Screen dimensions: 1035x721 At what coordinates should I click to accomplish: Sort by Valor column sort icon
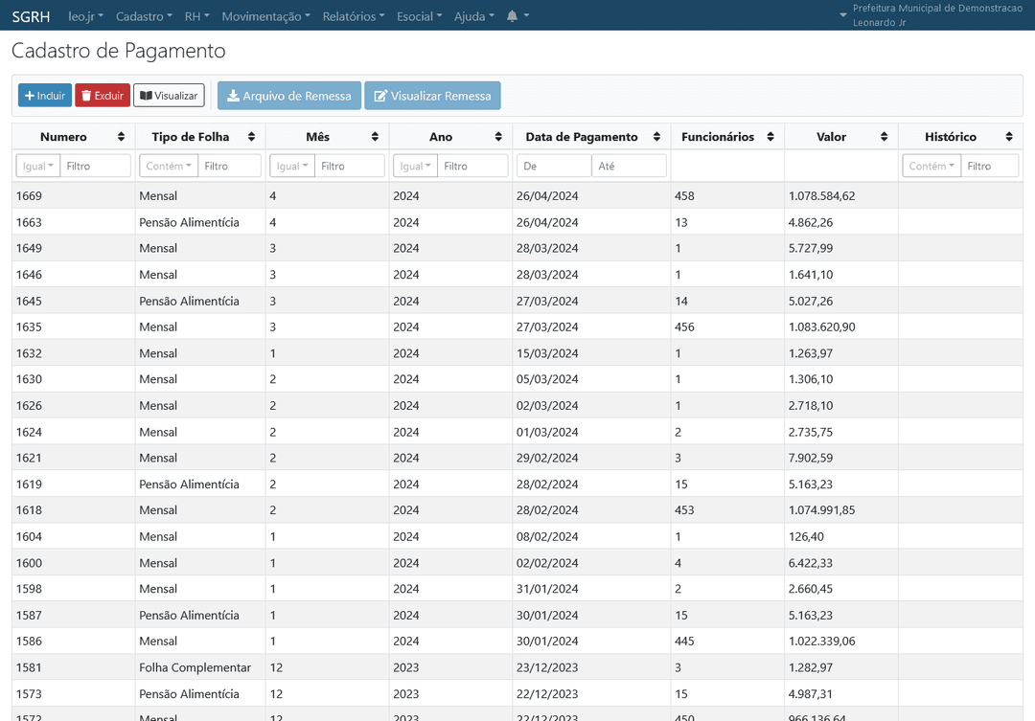click(x=884, y=137)
